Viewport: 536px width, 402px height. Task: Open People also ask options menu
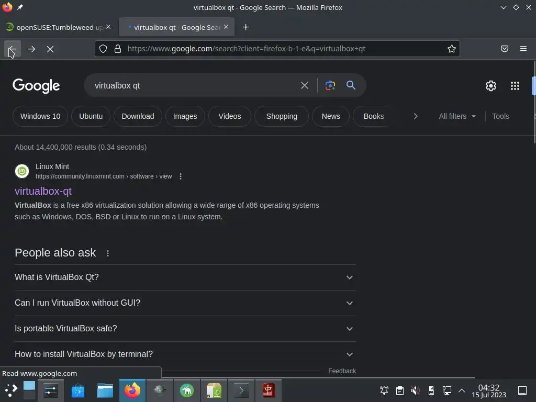108,253
